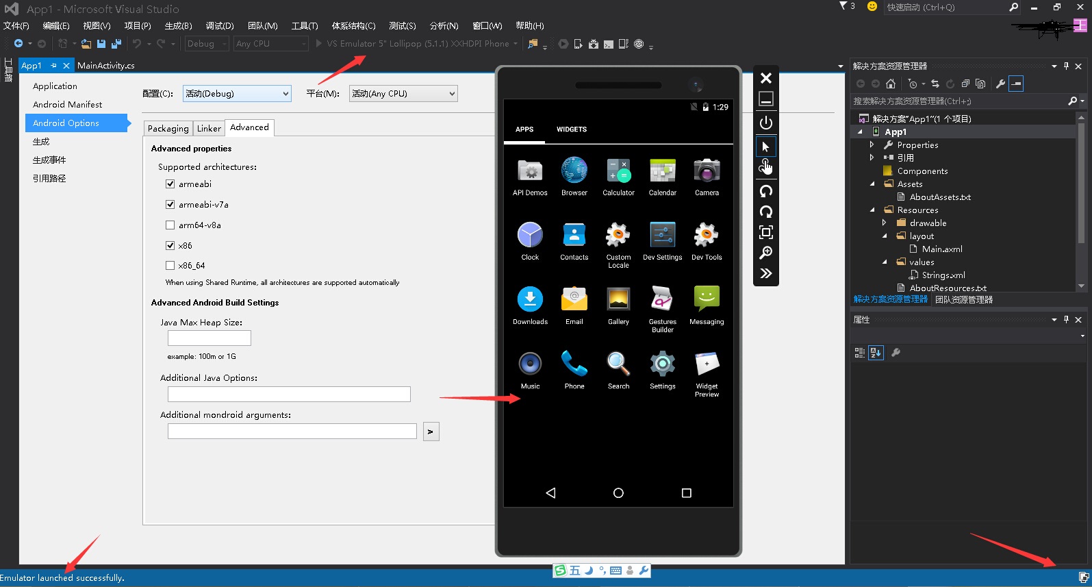Uncheck the armeabi-v7a architecture checkbox
The height and width of the screenshot is (587, 1092).
coord(170,204)
